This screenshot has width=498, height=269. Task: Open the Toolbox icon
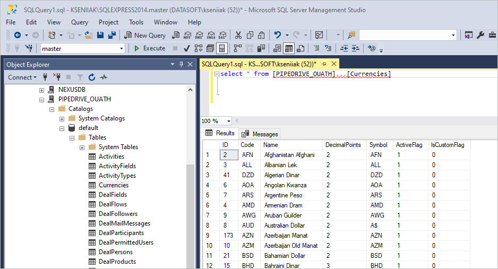click(492, 35)
